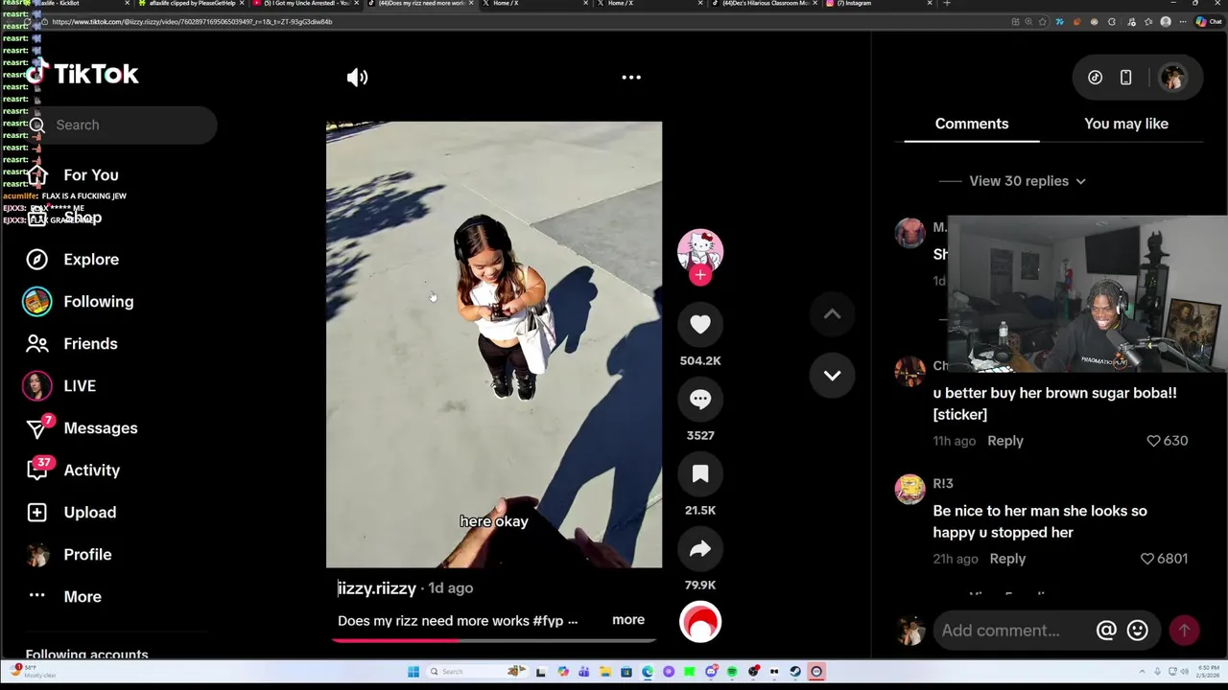
Task: Open R!3 commenter avatar
Action: 909,489
